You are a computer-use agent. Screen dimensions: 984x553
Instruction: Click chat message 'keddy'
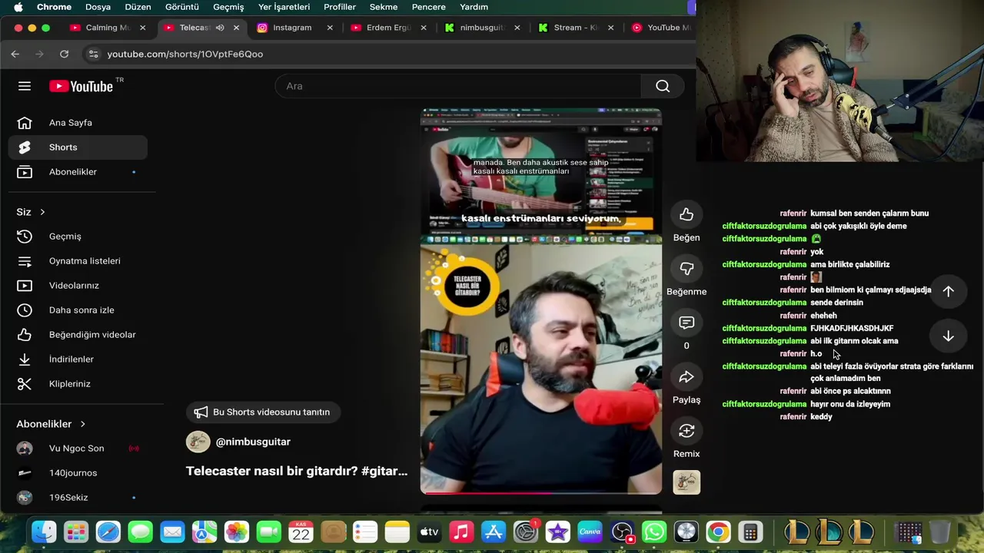pyautogui.click(x=821, y=417)
